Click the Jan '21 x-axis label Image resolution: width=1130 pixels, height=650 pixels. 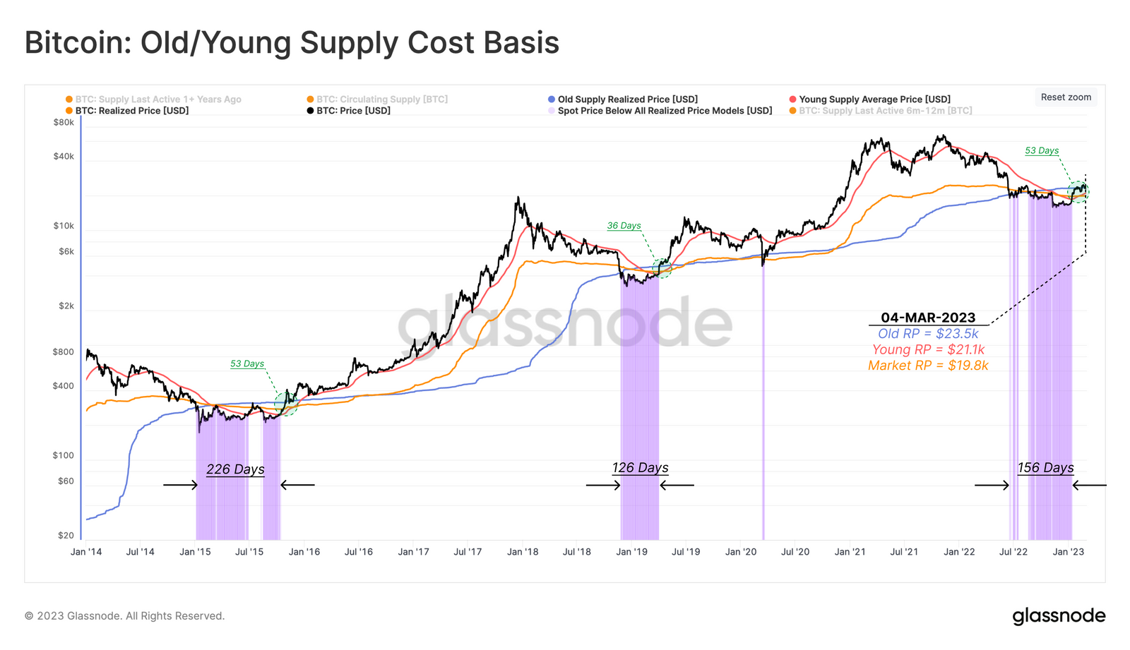tap(850, 552)
